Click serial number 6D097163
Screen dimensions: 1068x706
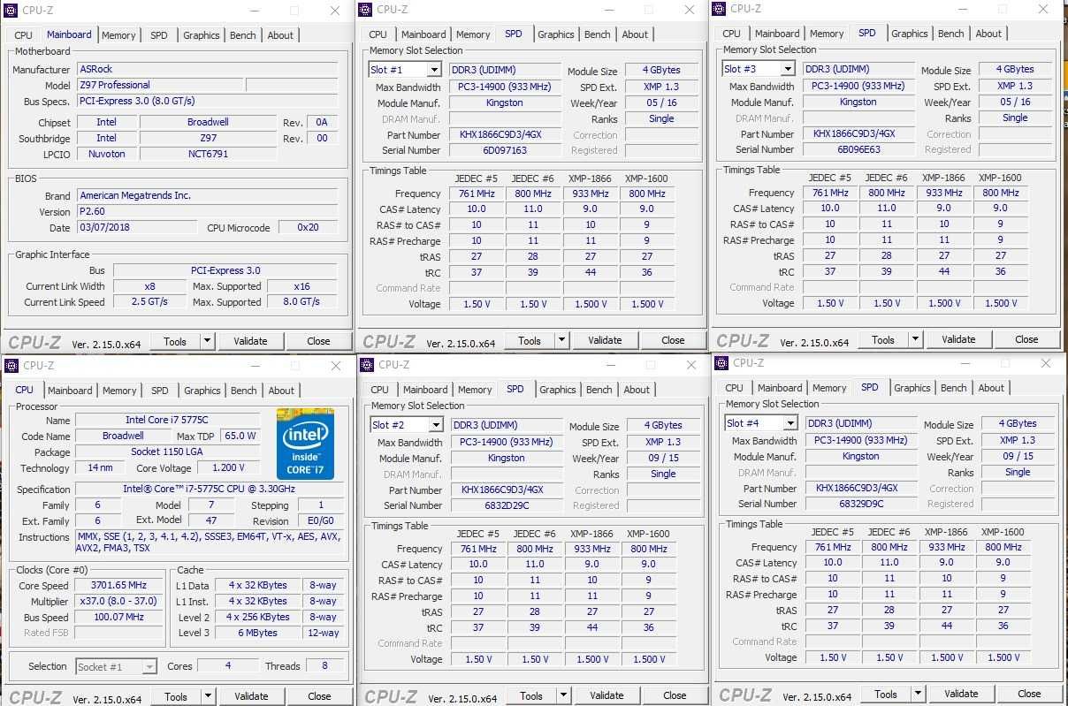(505, 151)
